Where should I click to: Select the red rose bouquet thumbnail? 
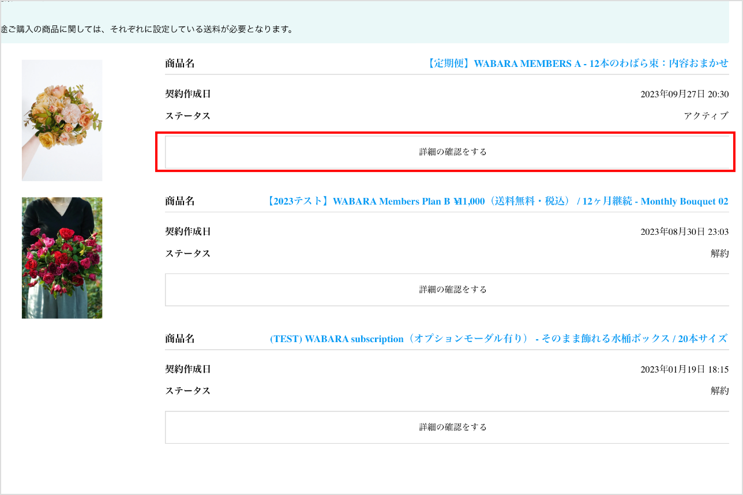pos(62,258)
